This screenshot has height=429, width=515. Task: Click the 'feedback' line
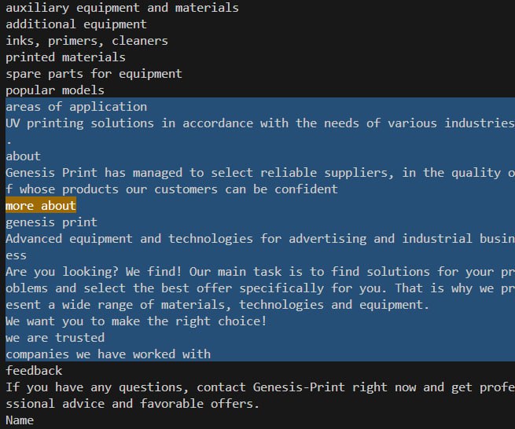[34, 371]
